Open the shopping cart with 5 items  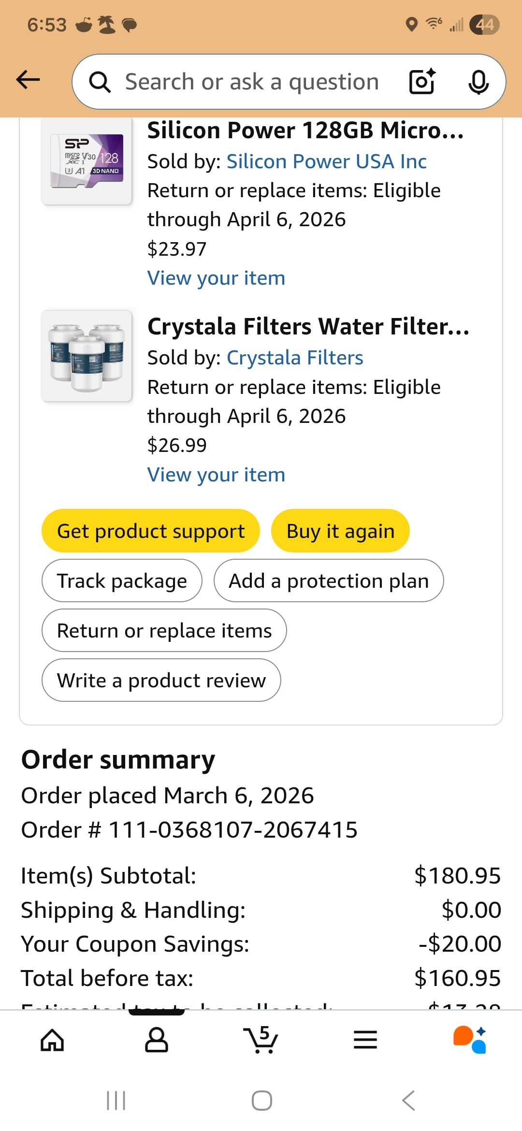(261, 1040)
